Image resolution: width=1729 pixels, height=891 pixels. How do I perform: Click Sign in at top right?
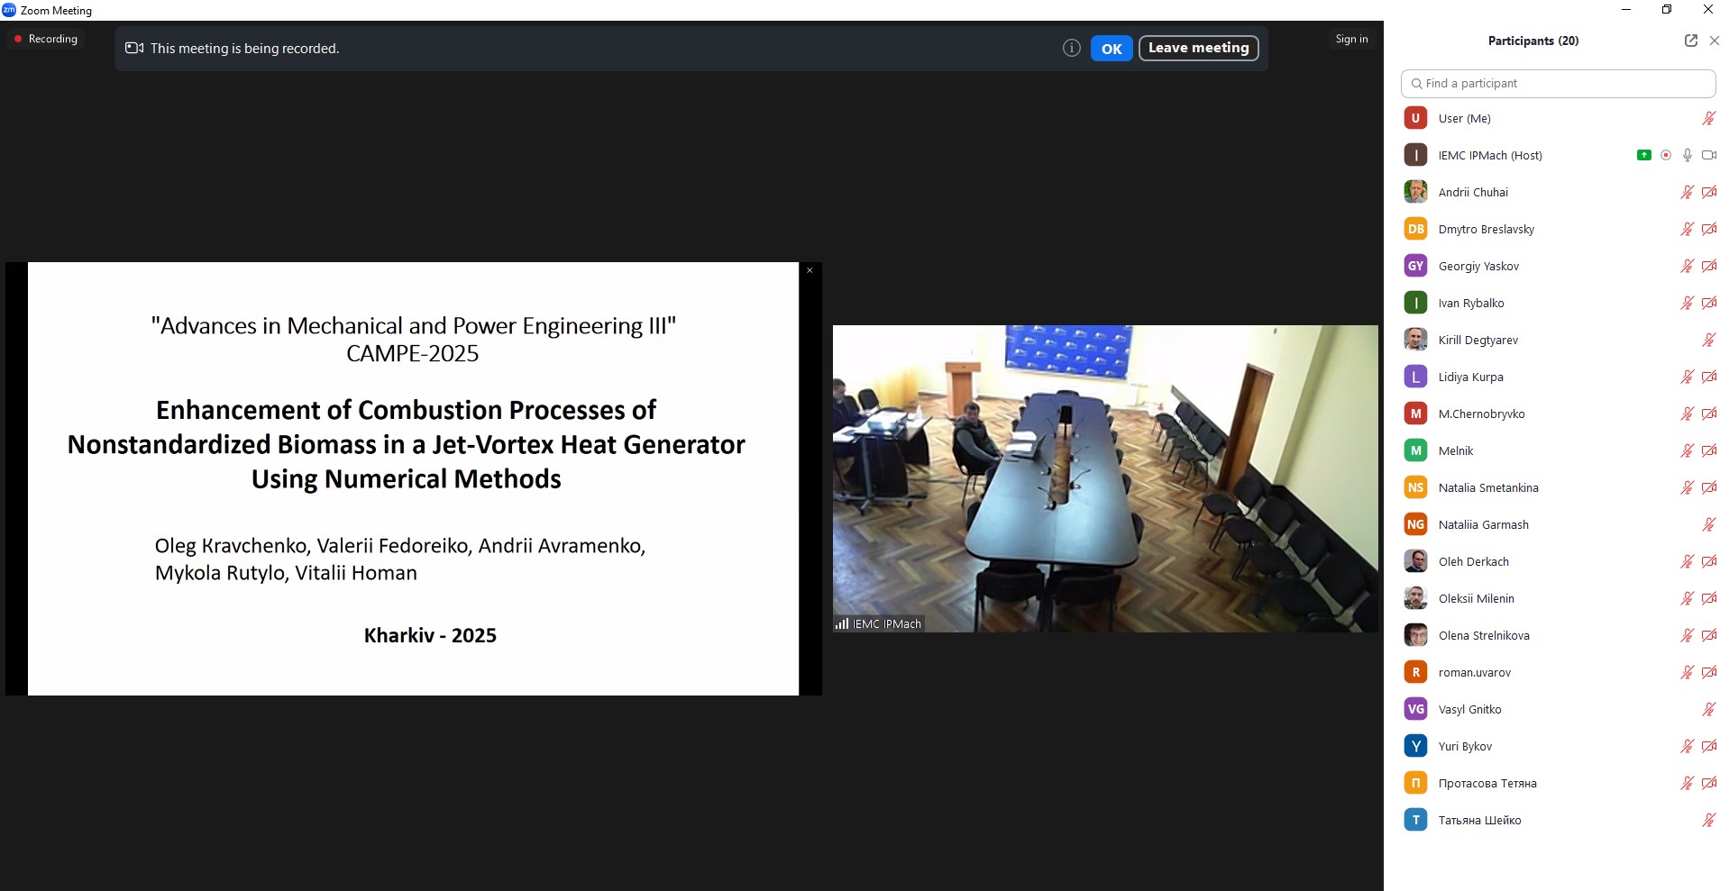(x=1351, y=39)
